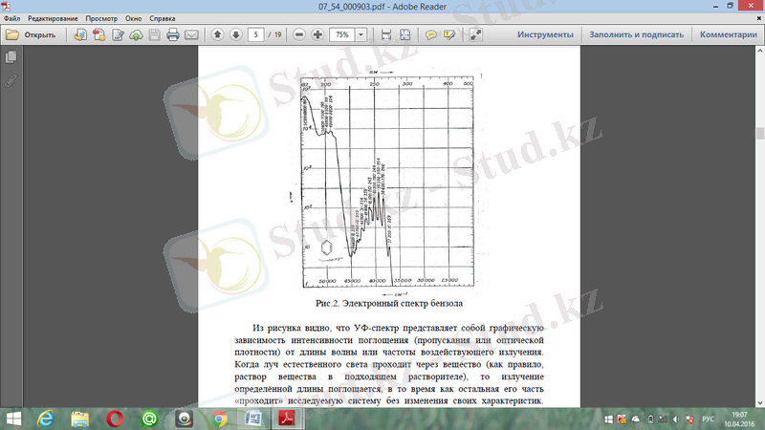Launch Google Chrome from taskbar
The image size is (765, 430).
219,419
